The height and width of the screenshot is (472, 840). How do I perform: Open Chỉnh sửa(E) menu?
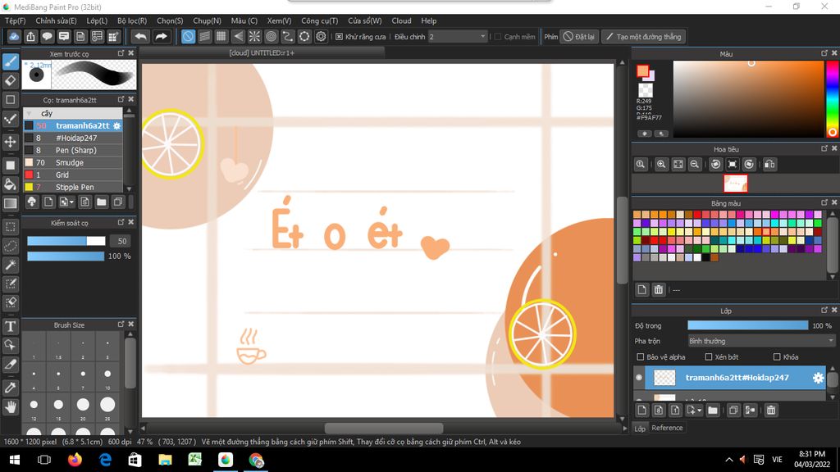click(x=57, y=20)
